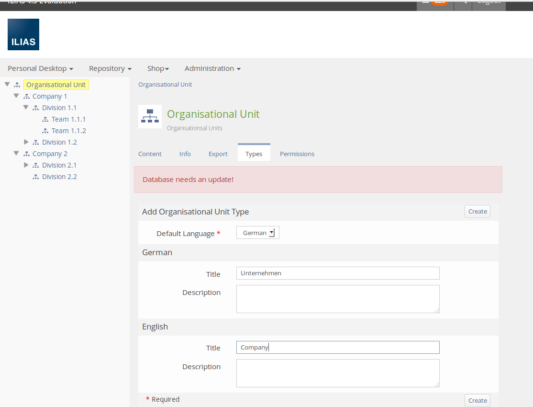Switch to the Export tab
The width and height of the screenshot is (533, 407).
[218, 154]
